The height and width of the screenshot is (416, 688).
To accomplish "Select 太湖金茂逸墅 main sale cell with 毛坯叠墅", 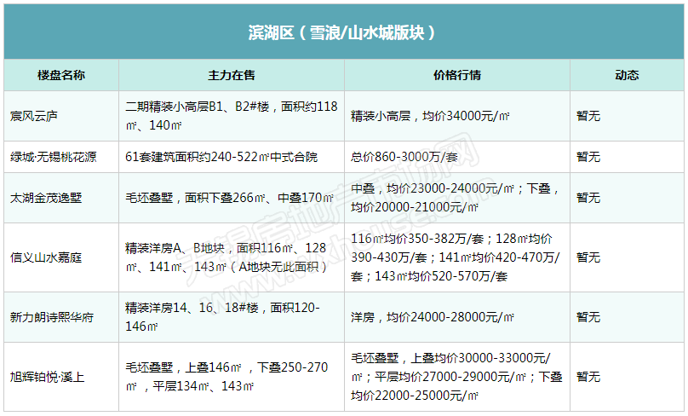I will point(228,198).
